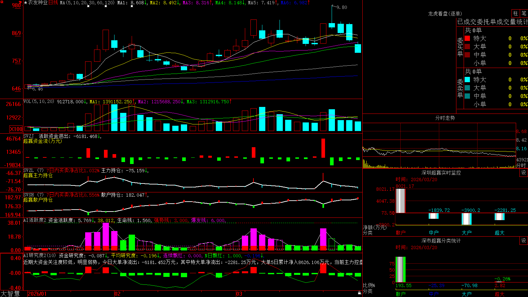Click the 委卖单 section label
This screenshot has height=297, width=528.
tap(460, 88)
